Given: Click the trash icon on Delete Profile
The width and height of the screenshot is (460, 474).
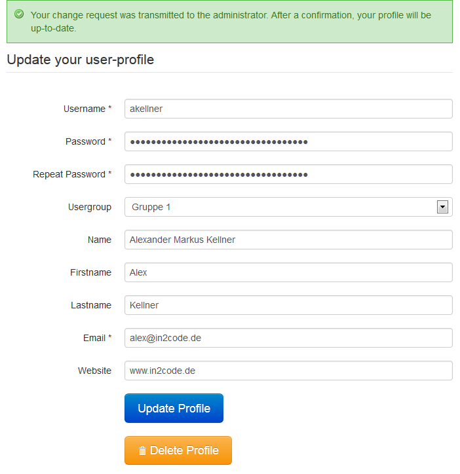Looking at the screenshot, I should coord(142,451).
